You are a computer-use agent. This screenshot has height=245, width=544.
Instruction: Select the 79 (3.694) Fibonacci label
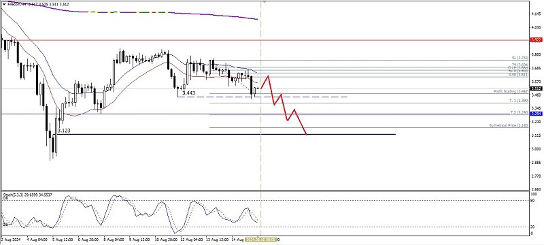521,65
